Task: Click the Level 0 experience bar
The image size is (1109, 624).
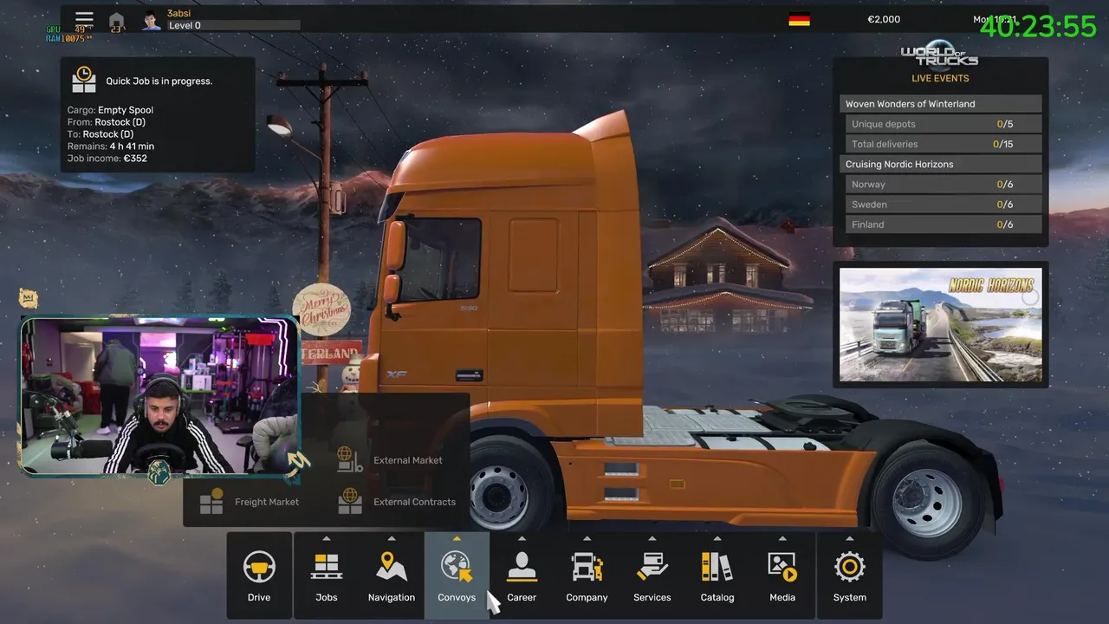Action: pyautogui.click(x=232, y=26)
